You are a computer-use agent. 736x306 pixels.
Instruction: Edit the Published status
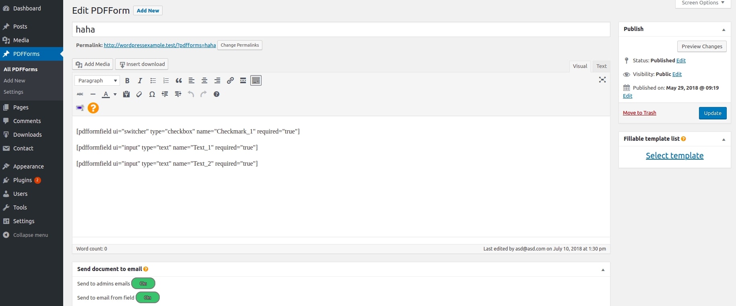681,61
